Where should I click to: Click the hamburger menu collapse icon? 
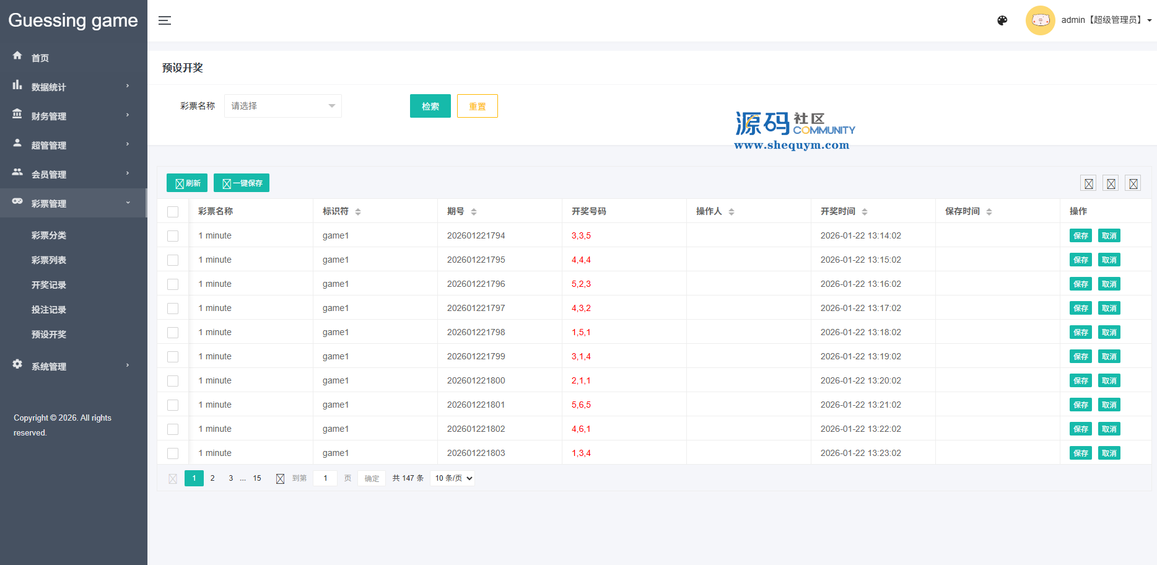164,20
